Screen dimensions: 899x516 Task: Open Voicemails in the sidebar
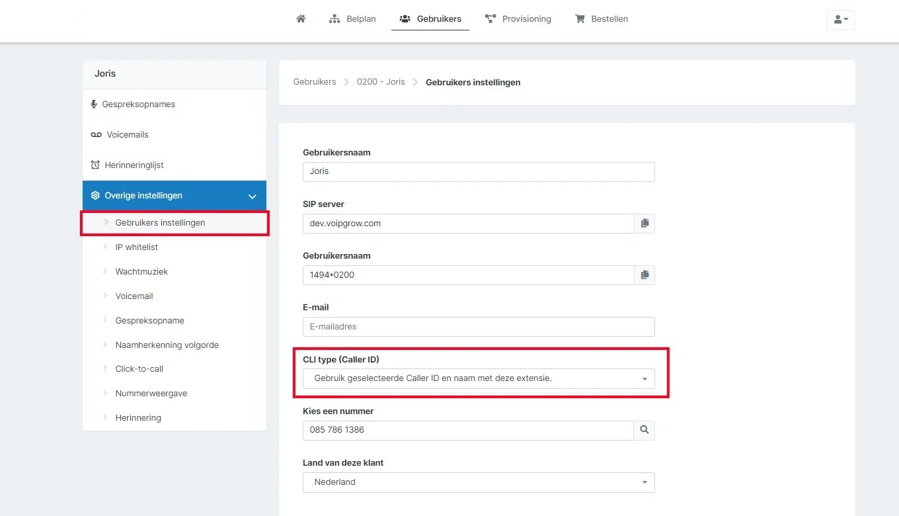click(175, 134)
